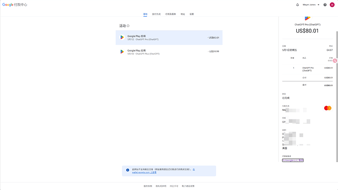Expand the Mayer Jones account dropdown
Image resolution: width=338 pixels, height=190 pixels.
point(311,5)
